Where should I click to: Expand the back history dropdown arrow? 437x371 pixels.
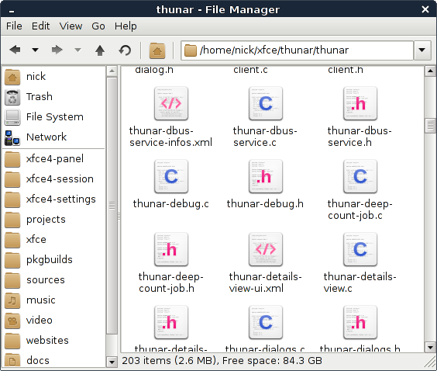click(35, 50)
